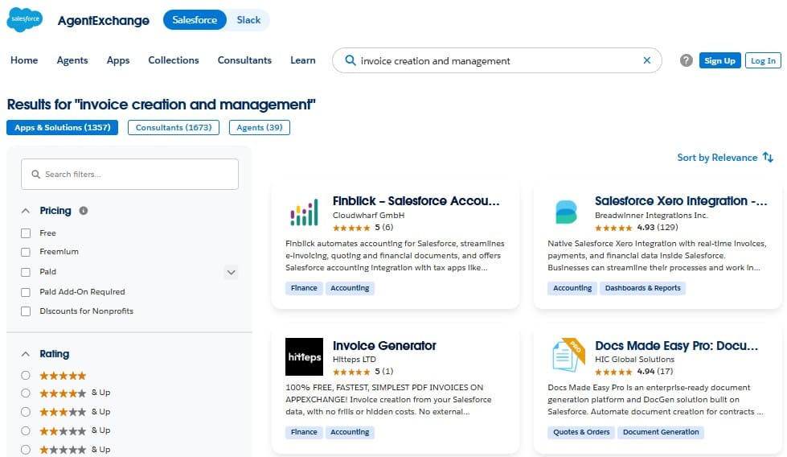787x457 pixels.
Task: Click the sort direction arrows icon
Action: tap(768, 157)
